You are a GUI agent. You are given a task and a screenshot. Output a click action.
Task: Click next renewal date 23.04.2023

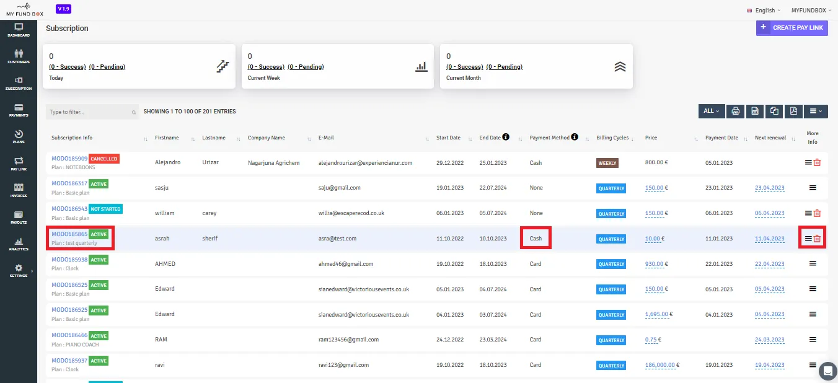point(770,188)
